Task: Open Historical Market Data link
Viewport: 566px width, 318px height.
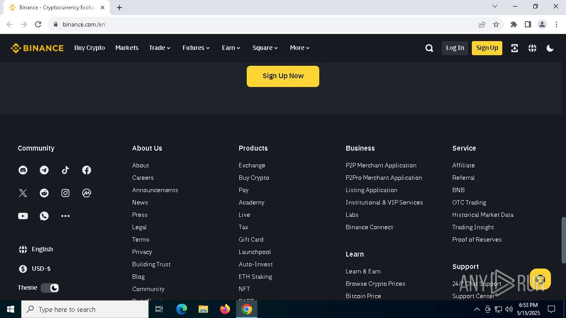Action: 483,215
